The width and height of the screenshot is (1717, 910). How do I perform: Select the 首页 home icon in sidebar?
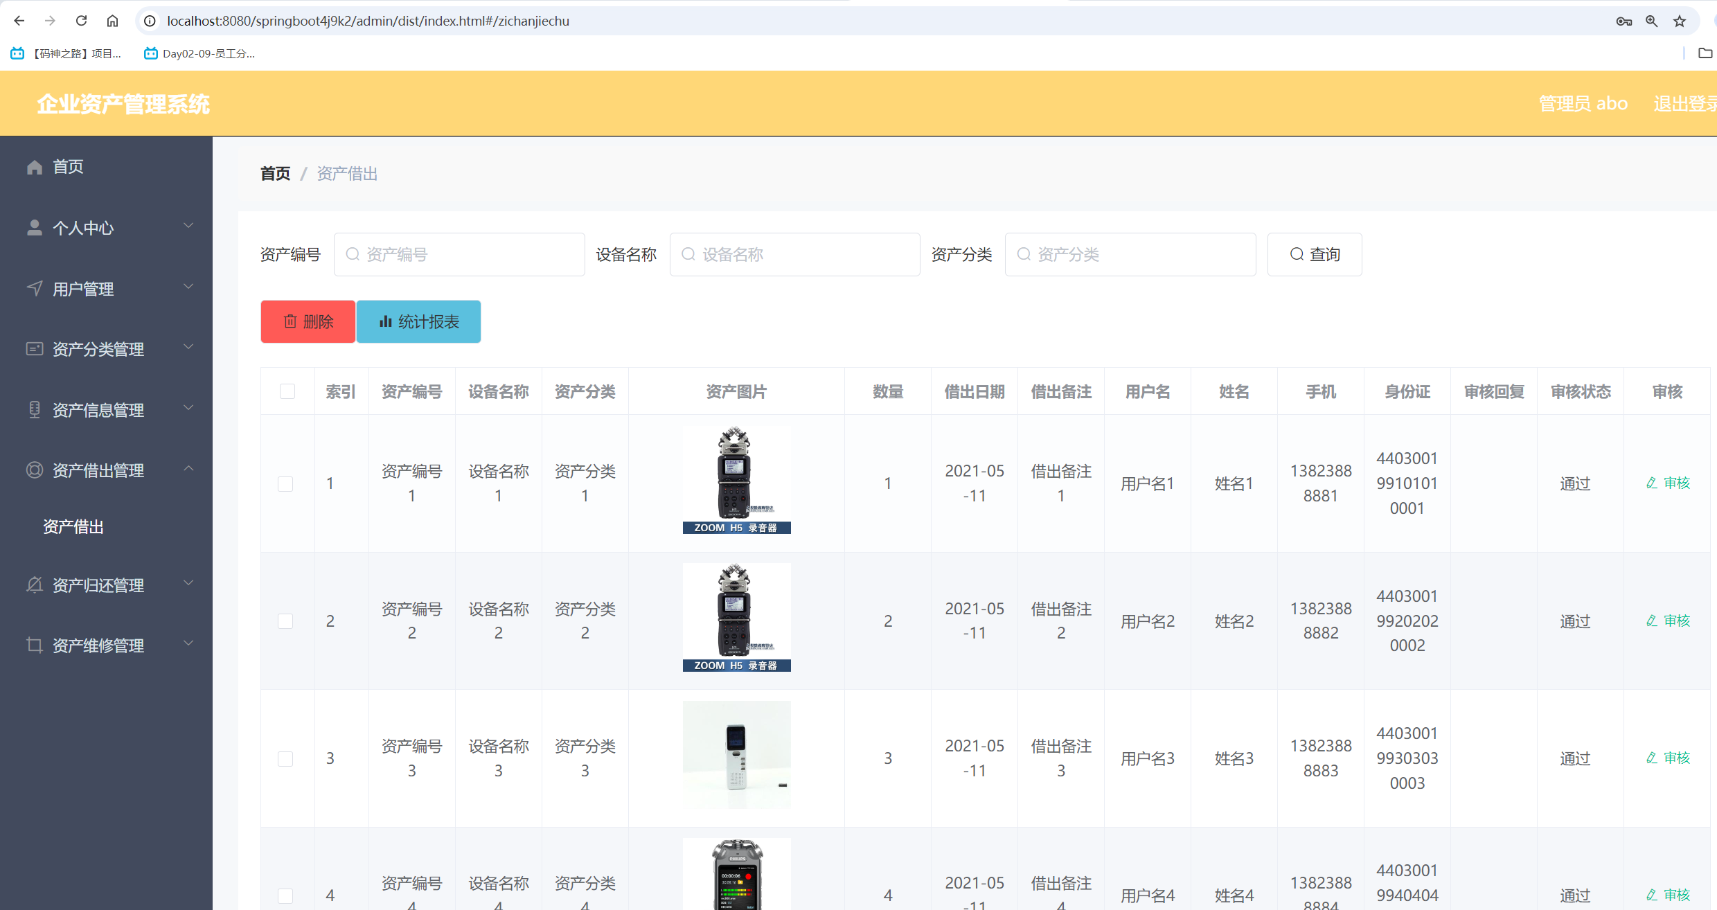coord(35,166)
